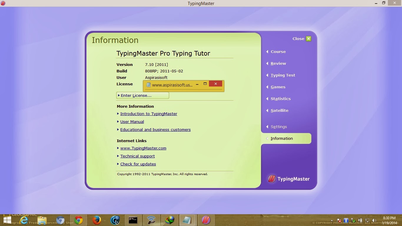Open the User Manual link

(132, 122)
